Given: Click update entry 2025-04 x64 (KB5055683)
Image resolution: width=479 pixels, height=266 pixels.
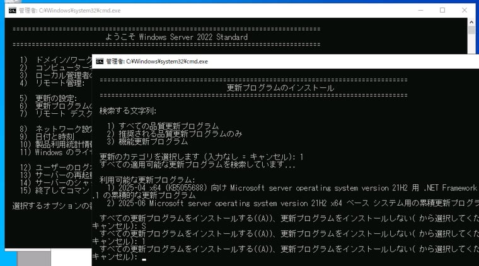Looking at the screenshot, I should pos(292,187).
